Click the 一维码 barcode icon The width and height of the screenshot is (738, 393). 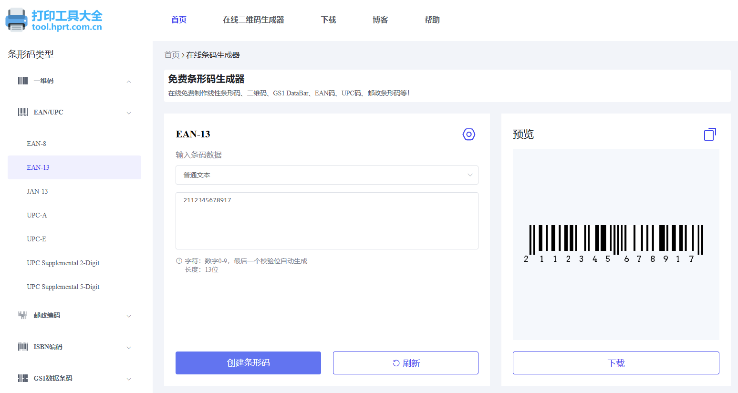click(x=23, y=81)
